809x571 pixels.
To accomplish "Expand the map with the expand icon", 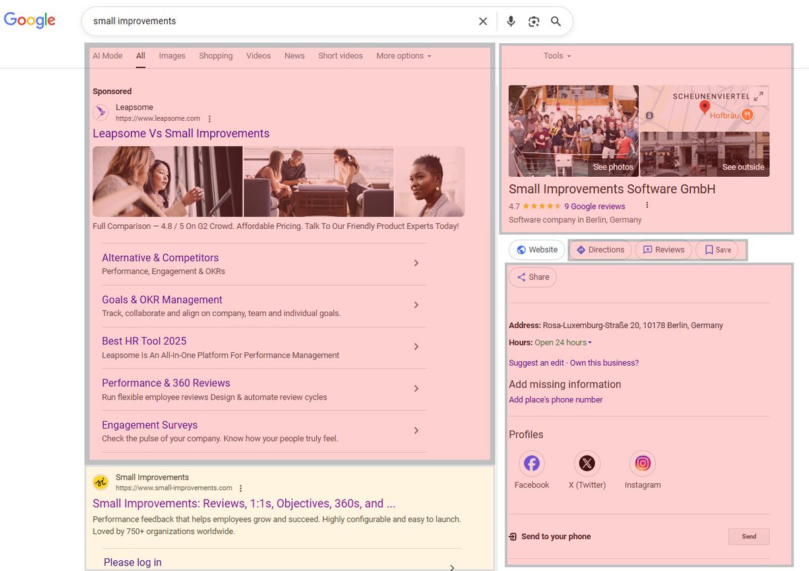I will (x=759, y=97).
